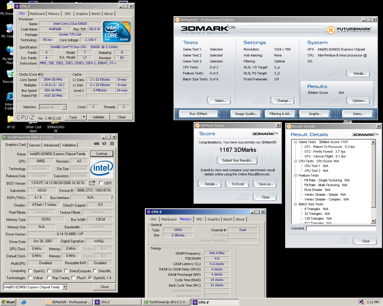The height and width of the screenshot is (306, 383).
Task: Click the Start button
Action: (x=8, y=302)
